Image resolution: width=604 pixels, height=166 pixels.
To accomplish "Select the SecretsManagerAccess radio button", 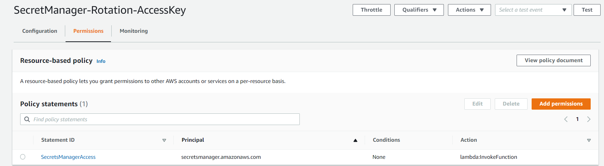I will click(x=23, y=157).
